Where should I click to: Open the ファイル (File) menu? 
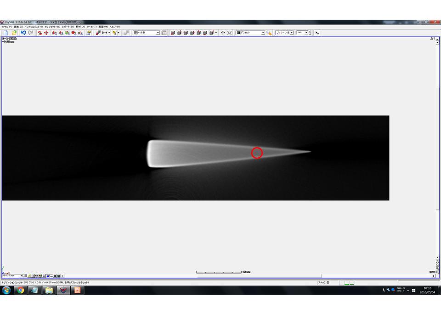pyautogui.click(x=7, y=27)
